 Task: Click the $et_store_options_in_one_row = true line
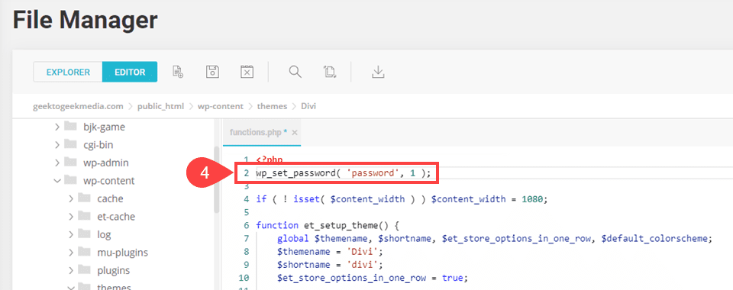373,278
